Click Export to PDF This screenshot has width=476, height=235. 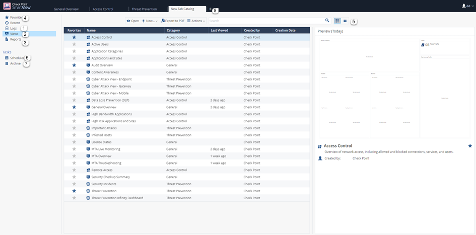tap(172, 21)
